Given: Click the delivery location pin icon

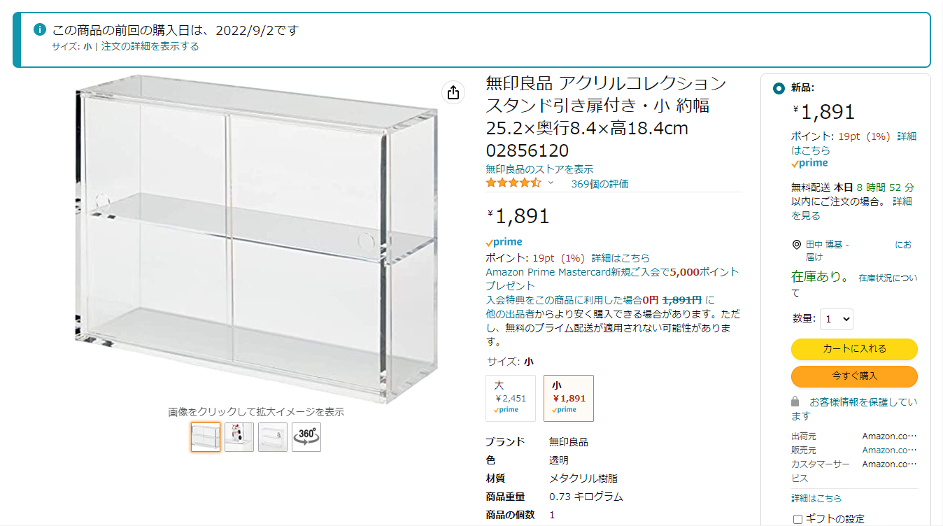Looking at the screenshot, I should pos(796,245).
